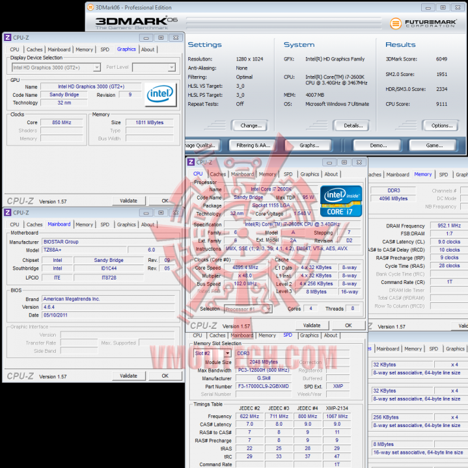Click the 3DMark06 orange title bar icon
The height and width of the screenshot is (468, 468).
(x=90, y=7)
